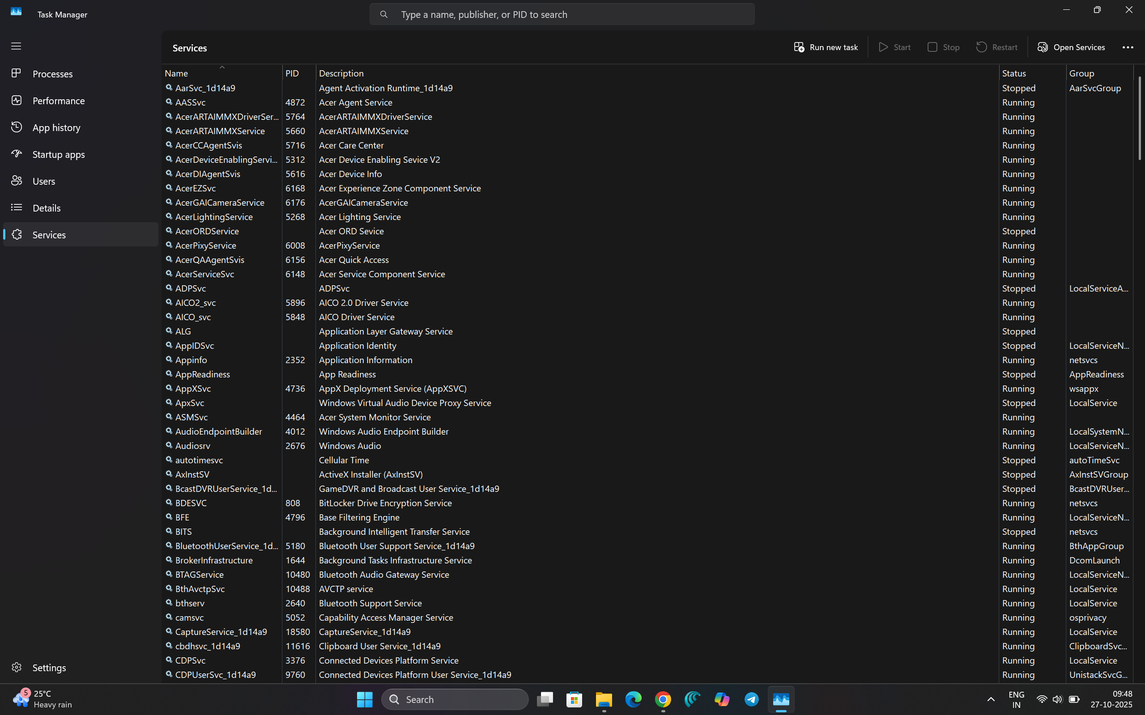Open the Details page icon
The width and height of the screenshot is (1145, 715).
tap(17, 207)
